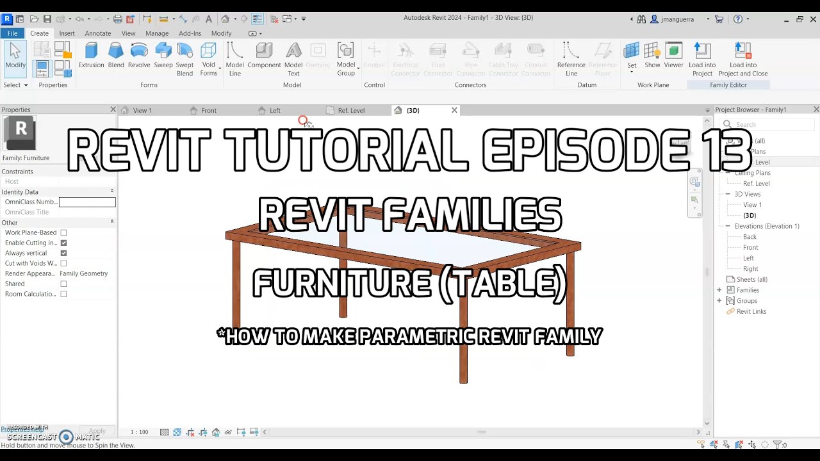820x461 pixels.
Task: Click Default 3D View home icon
Action: click(x=225, y=19)
